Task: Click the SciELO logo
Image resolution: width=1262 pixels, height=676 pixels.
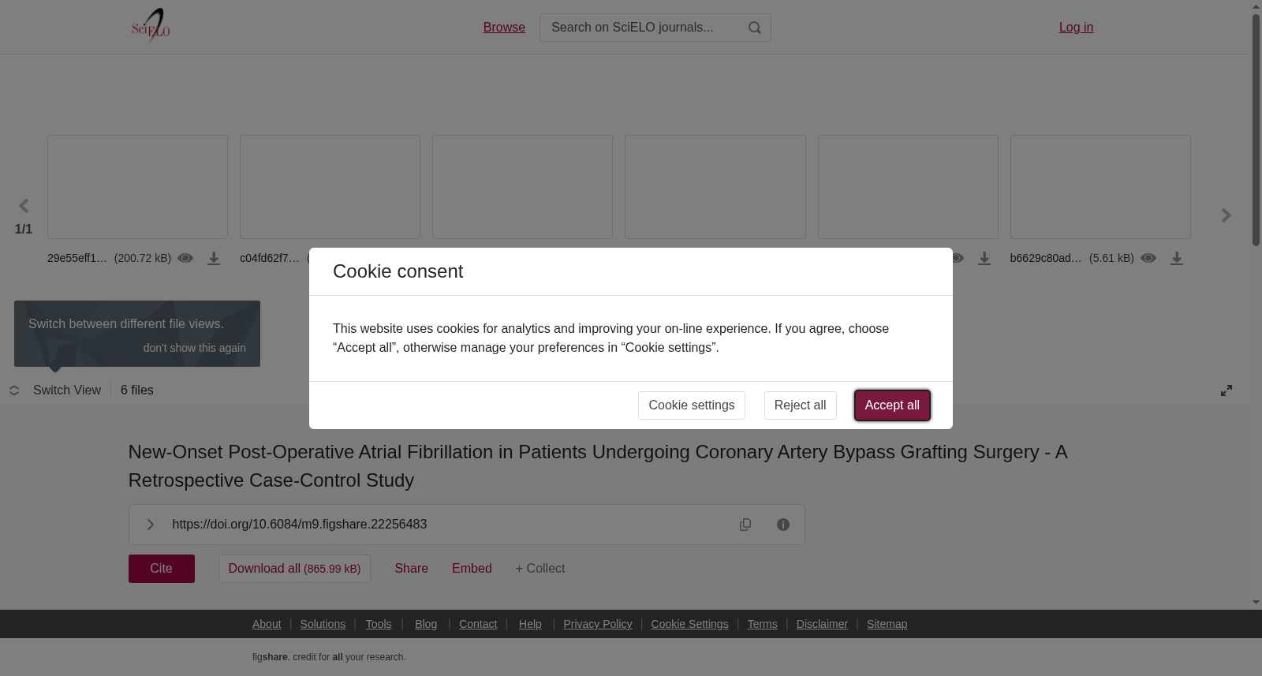Action: pos(151,26)
